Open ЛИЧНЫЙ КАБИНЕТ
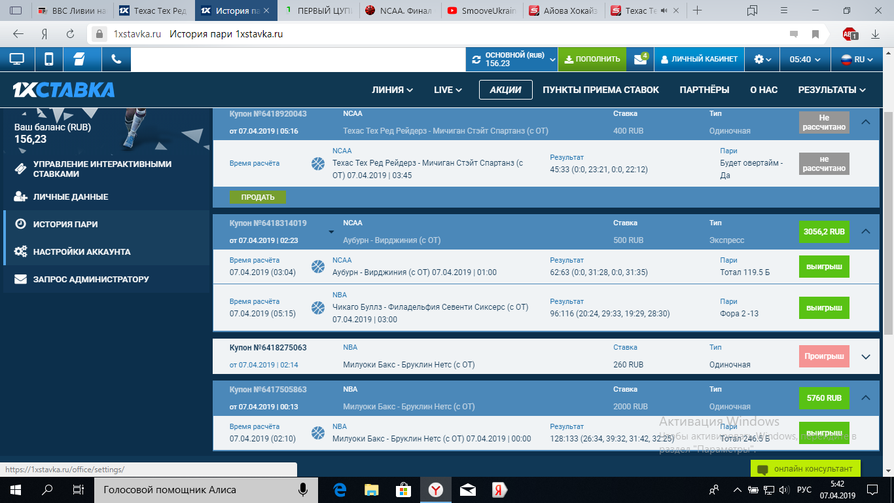 pos(700,59)
